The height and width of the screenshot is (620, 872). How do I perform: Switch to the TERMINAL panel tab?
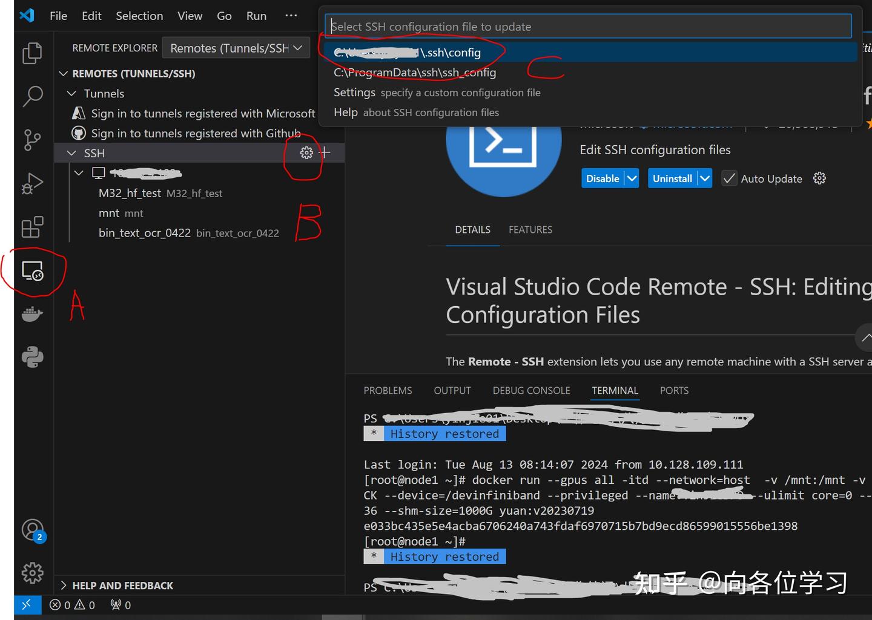[x=615, y=390]
